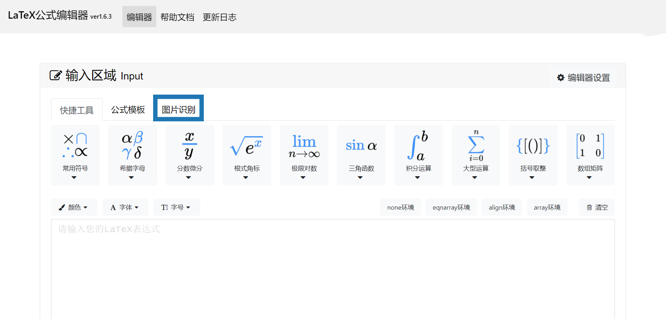The image size is (666, 319).
Task: Open the 字体 font dropdown
Action: (x=125, y=207)
